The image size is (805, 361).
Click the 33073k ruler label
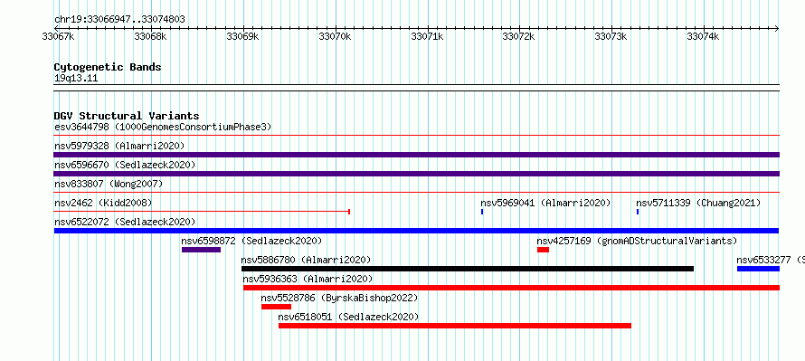(611, 36)
